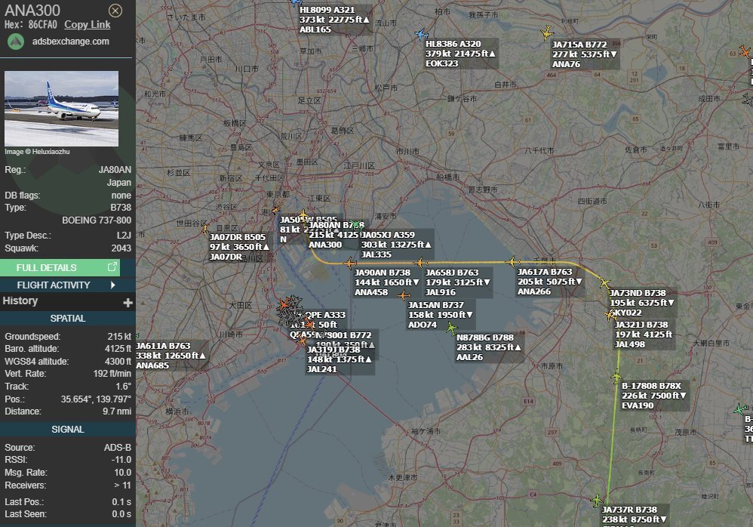Click the source value ADS-B
This screenshot has height=527, width=753.
click(118, 448)
